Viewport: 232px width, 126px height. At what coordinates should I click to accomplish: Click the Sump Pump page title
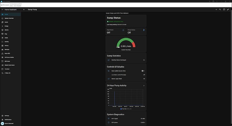32,9
